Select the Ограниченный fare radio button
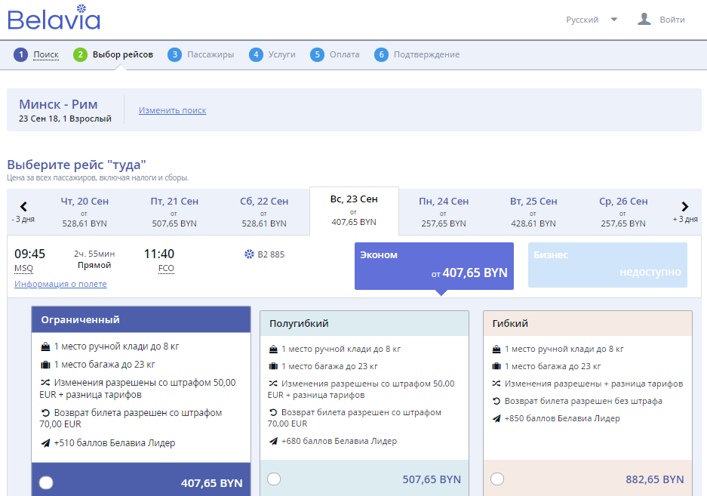 coord(46,482)
